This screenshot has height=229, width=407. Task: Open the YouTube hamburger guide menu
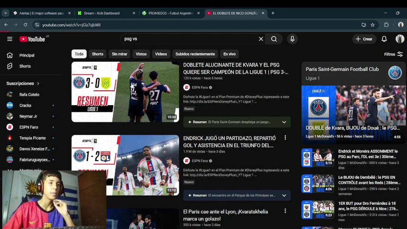[x=10, y=39]
